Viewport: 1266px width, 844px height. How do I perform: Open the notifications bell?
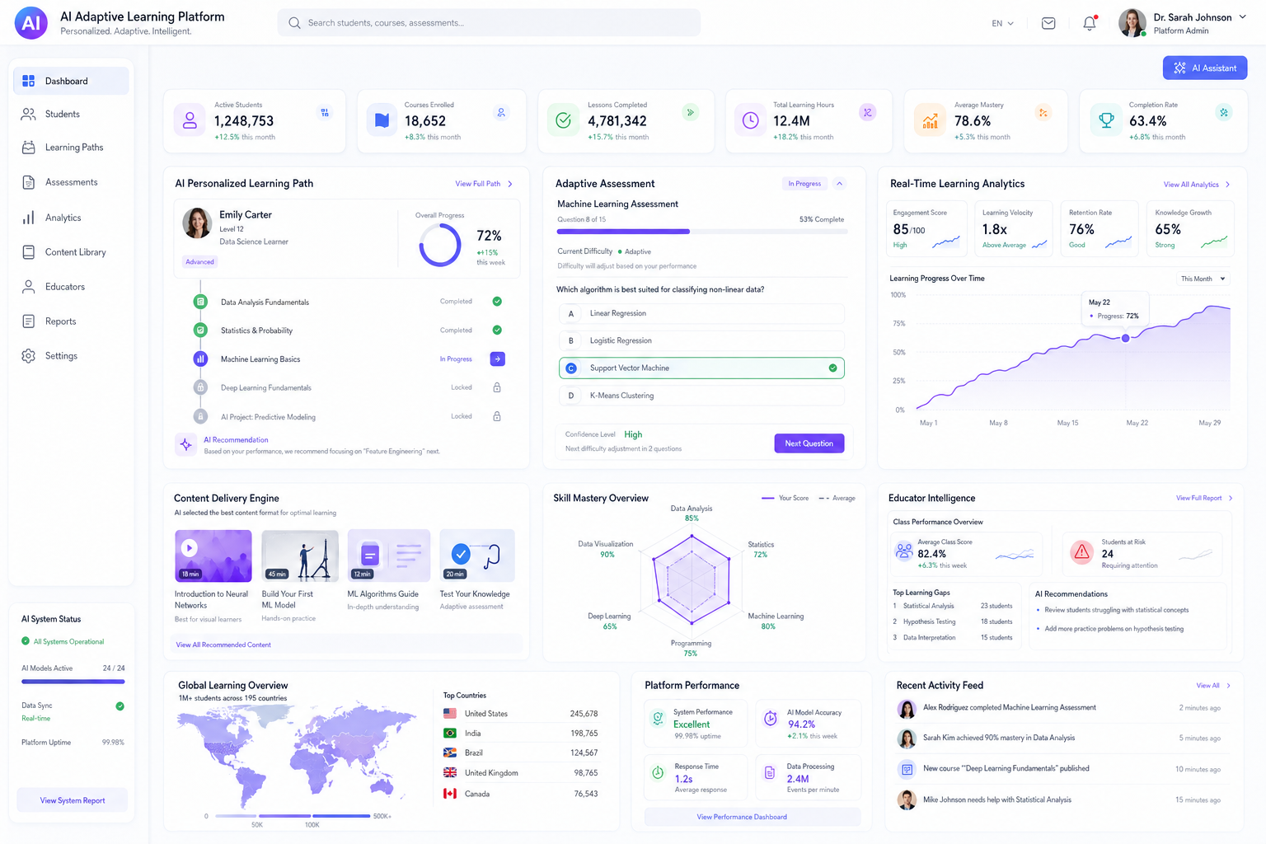(x=1090, y=23)
